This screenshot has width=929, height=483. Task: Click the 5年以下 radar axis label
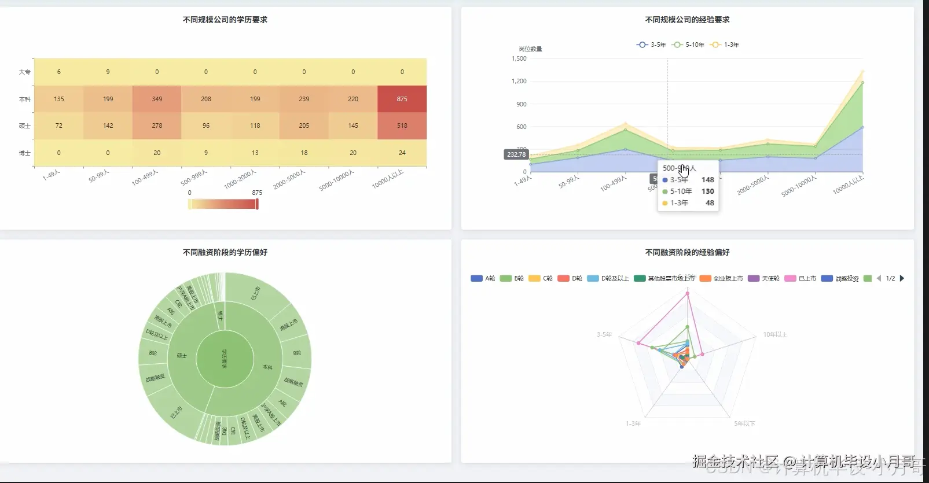[744, 423]
